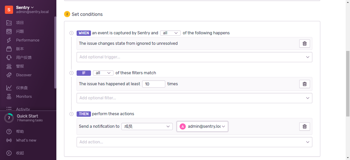The image size is (350, 160).
Task: Click the Discover telescope icon
Action: coord(9,75)
